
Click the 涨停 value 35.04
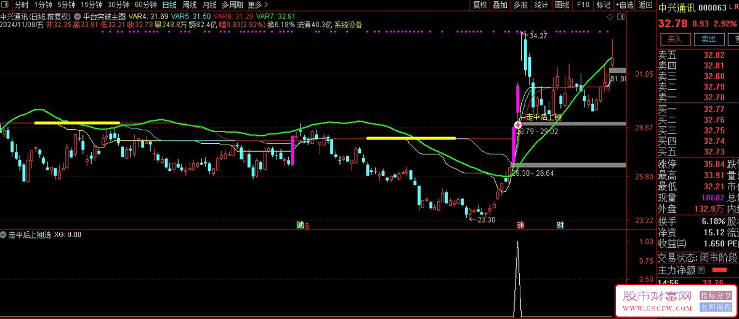coord(713,164)
